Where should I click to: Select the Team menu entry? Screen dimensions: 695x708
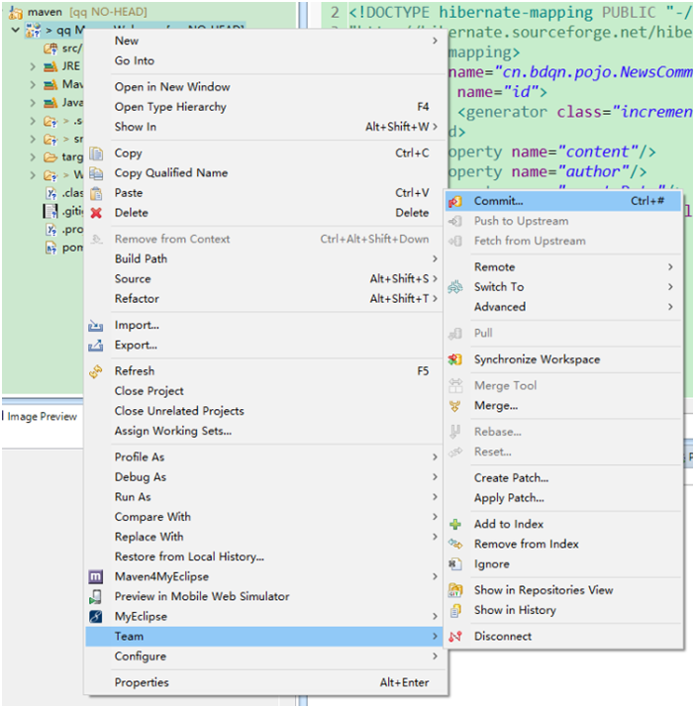266,637
